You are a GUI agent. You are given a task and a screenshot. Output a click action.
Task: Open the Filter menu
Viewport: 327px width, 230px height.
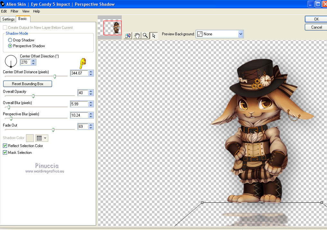click(x=14, y=11)
